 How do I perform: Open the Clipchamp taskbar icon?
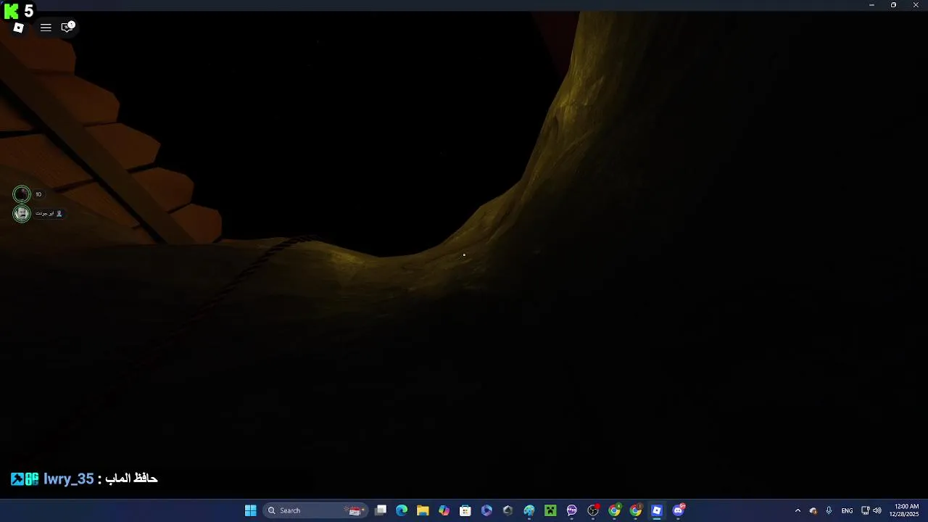click(x=486, y=510)
